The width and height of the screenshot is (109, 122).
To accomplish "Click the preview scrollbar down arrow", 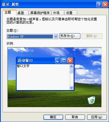I will tap(71, 88).
